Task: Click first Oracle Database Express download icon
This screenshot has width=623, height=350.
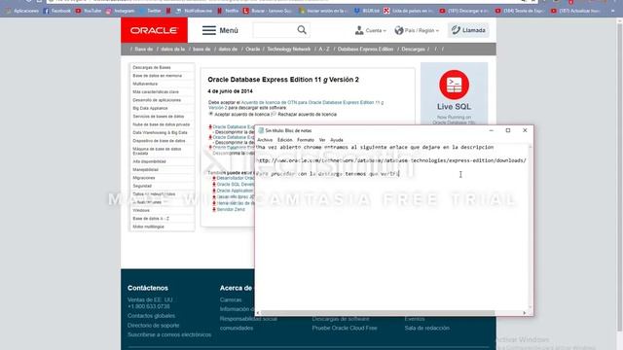Action: (210, 127)
